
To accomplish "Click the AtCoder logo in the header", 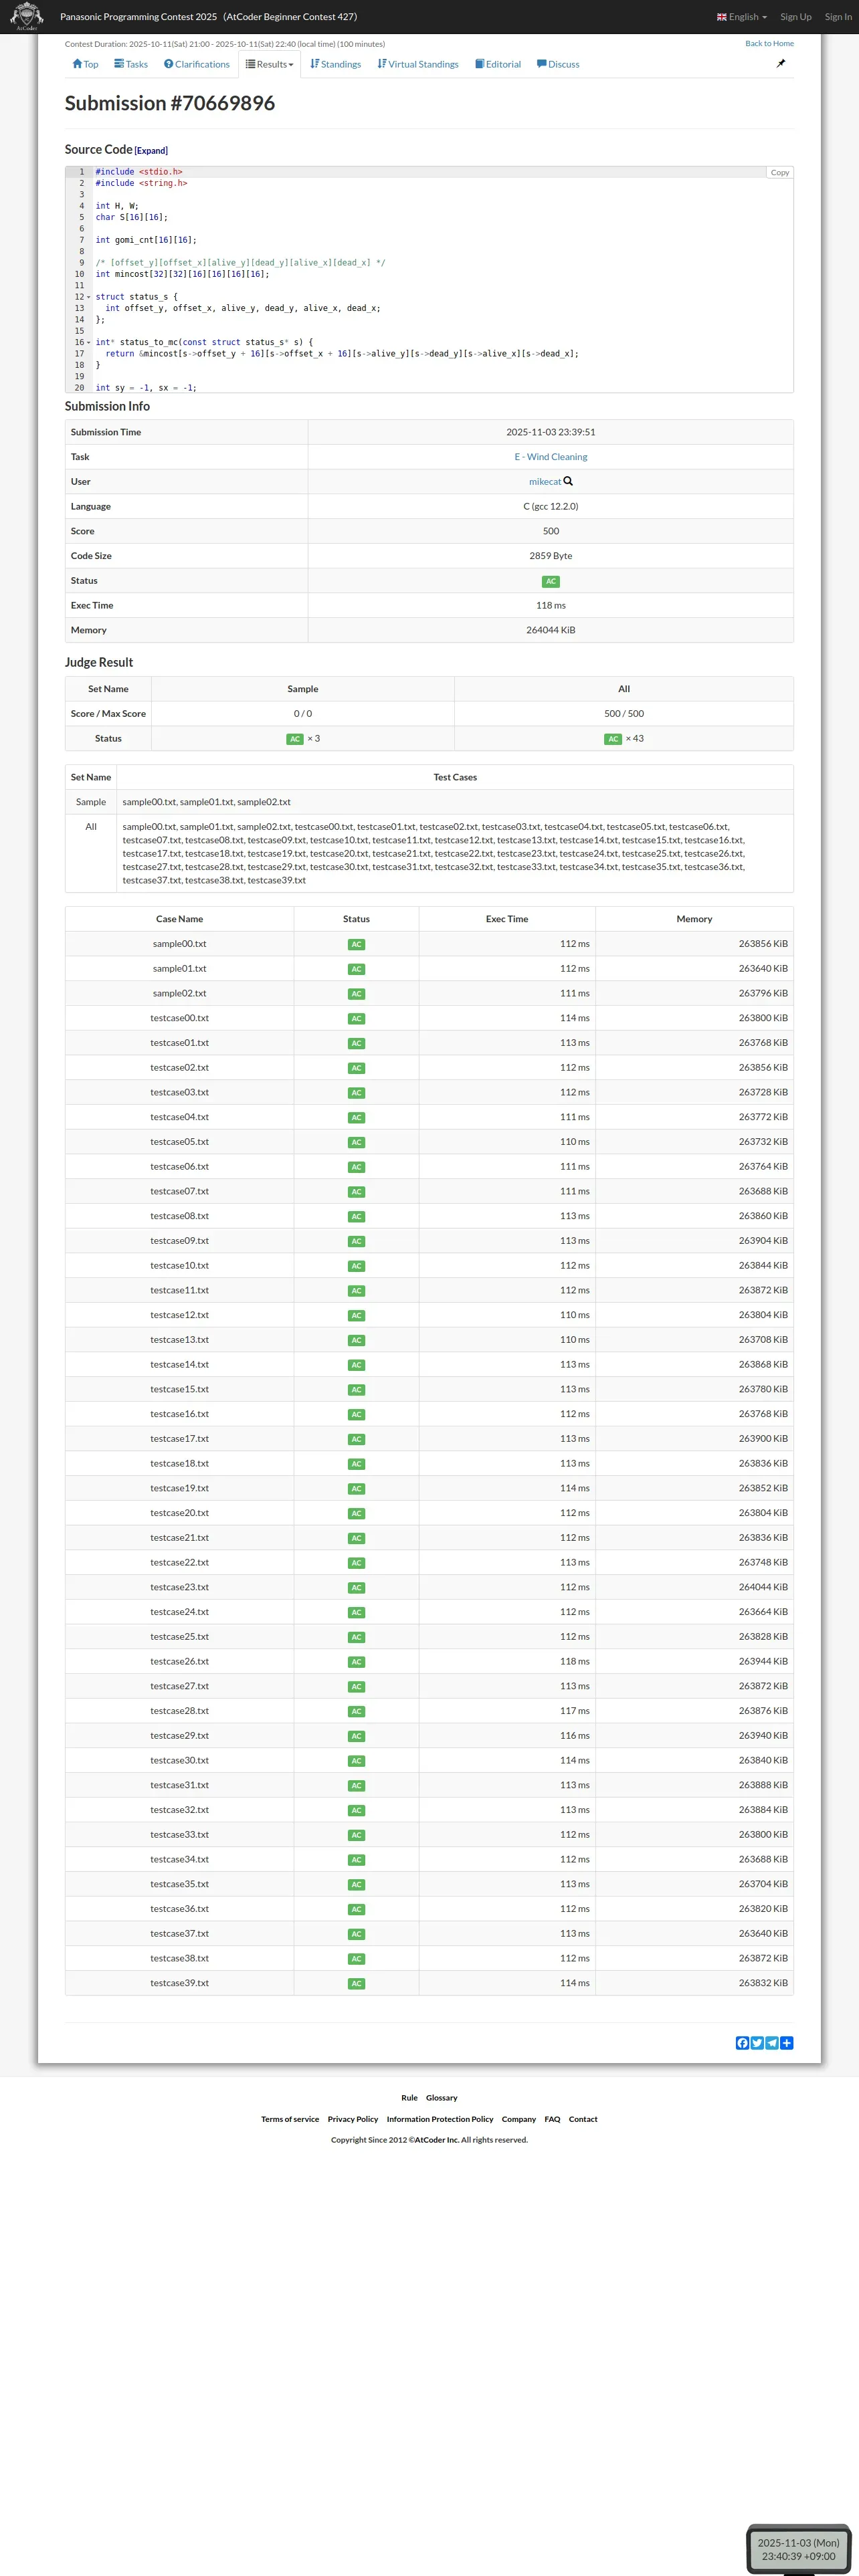I will (26, 16).
